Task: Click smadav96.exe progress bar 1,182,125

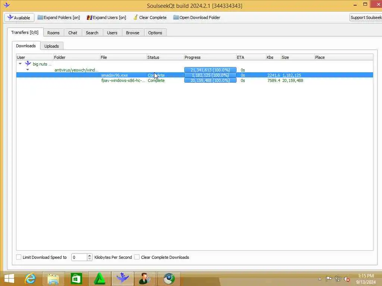Action: (x=210, y=75)
